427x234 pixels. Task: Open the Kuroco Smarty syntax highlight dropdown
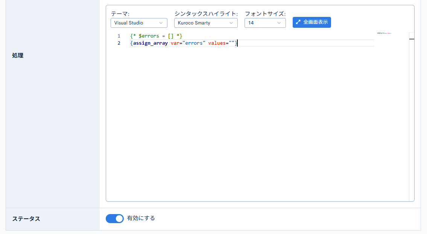(206, 23)
